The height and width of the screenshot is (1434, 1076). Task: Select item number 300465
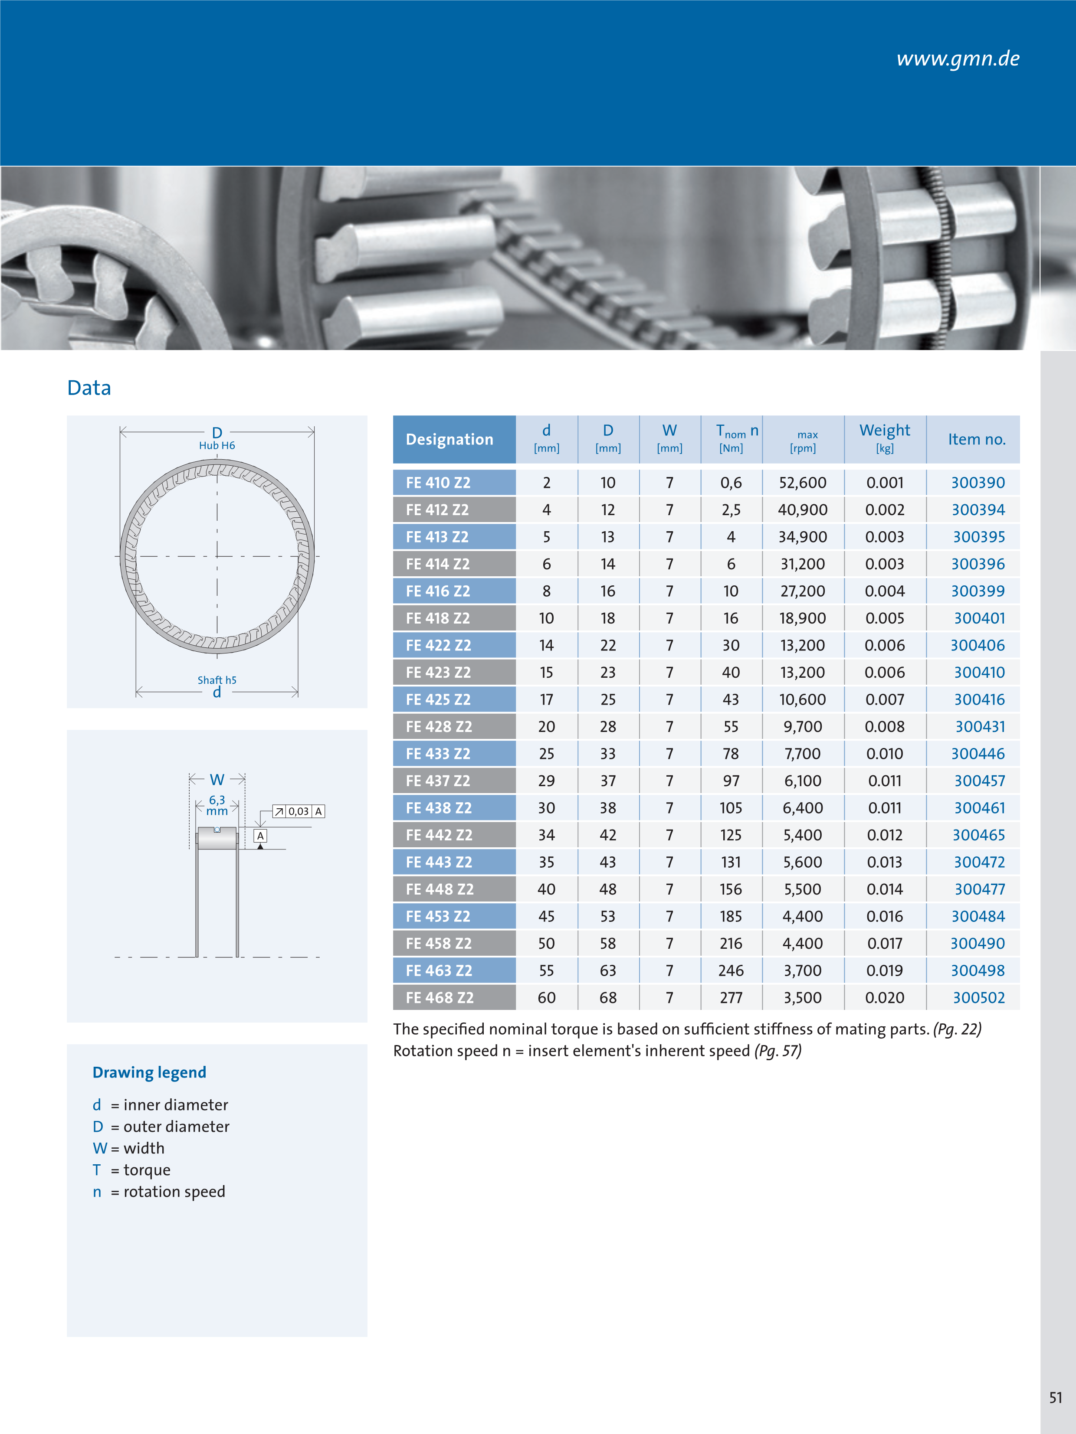click(978, 835)
